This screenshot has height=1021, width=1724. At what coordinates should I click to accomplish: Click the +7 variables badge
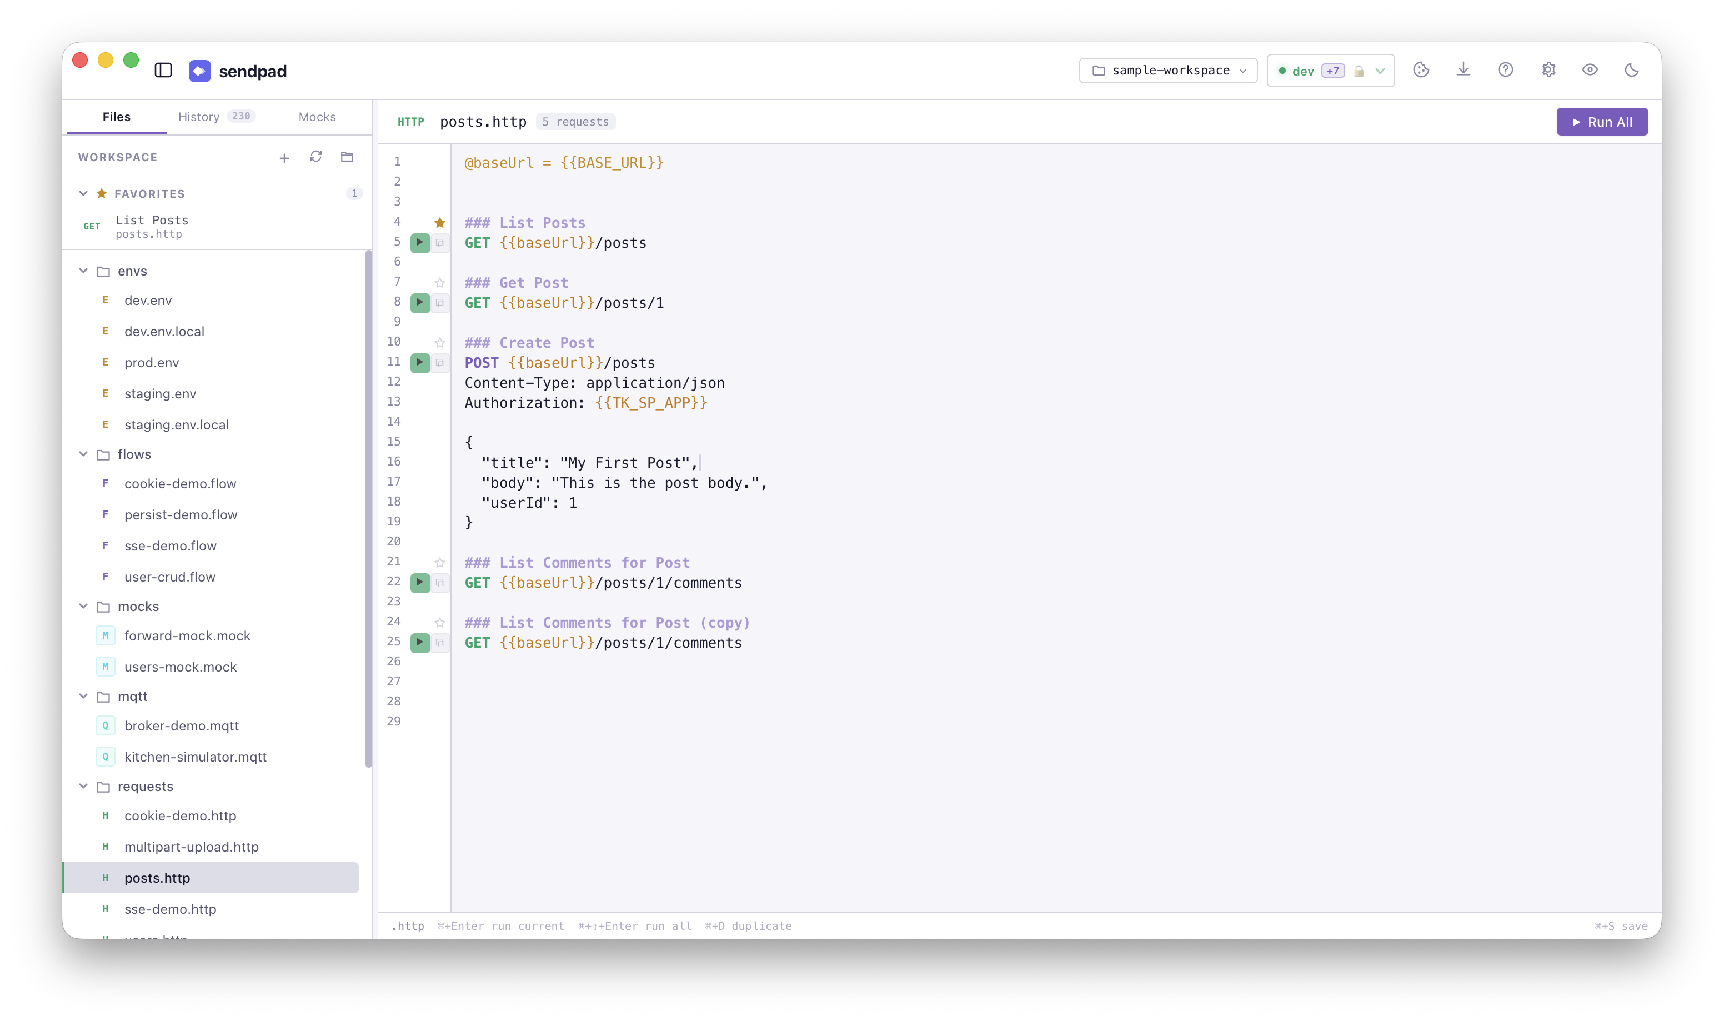click(x=1332, y=71)
